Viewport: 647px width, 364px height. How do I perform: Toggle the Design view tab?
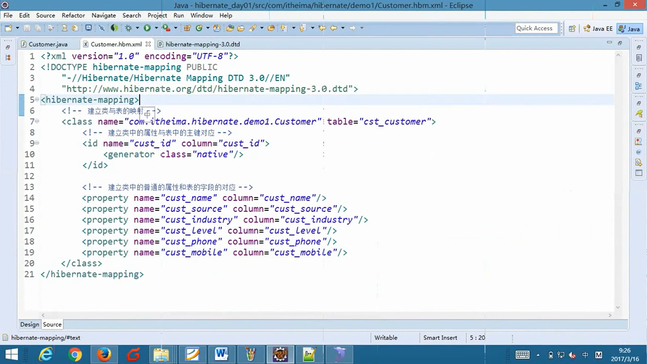tap(29, 325)
